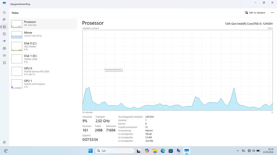Click the 9% Utnyttelse value

pyautogui.click(x=85, y=121)
